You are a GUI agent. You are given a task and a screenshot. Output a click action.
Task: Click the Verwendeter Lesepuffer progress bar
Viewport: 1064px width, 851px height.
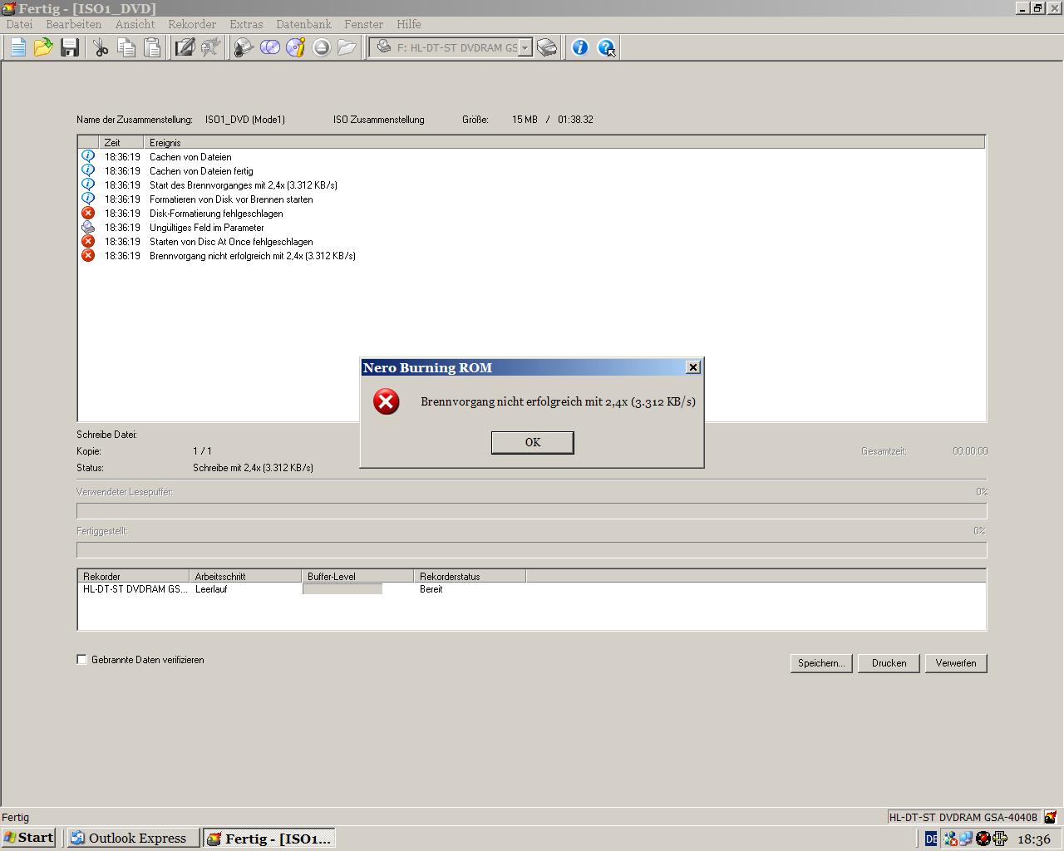531,511
